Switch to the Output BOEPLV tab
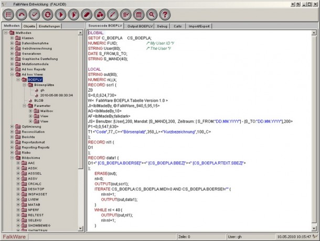Screen dimensions: 320x241 point(141,25)
